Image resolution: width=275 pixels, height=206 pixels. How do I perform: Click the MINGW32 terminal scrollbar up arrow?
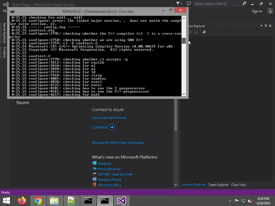184,18
